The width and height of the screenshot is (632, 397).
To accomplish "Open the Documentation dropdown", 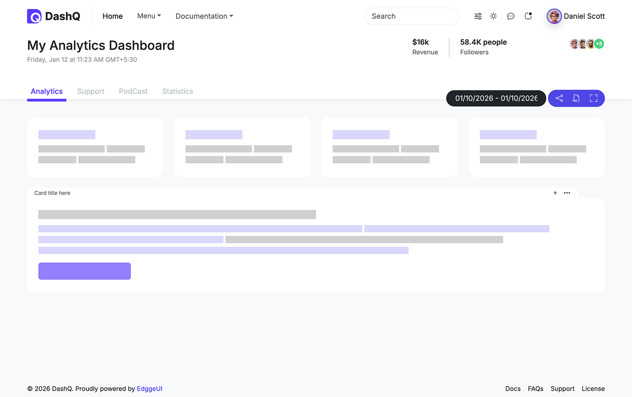I will click(204, 16).
